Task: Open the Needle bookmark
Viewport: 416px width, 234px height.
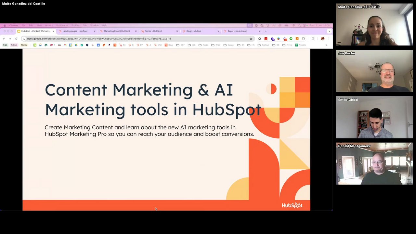Action: point(300,45)
